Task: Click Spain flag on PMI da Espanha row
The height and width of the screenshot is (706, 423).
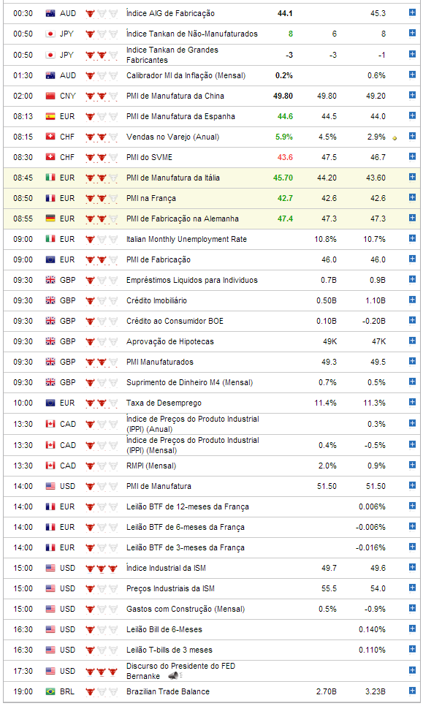Action: [50, 117]
